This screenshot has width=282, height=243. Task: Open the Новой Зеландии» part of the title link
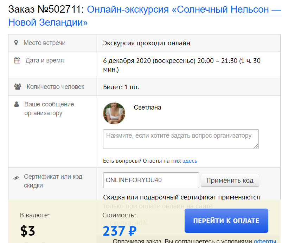(48, 22)
